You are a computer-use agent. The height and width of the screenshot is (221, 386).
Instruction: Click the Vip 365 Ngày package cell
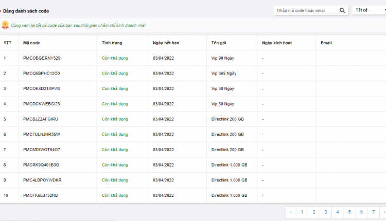click(224, 73)
